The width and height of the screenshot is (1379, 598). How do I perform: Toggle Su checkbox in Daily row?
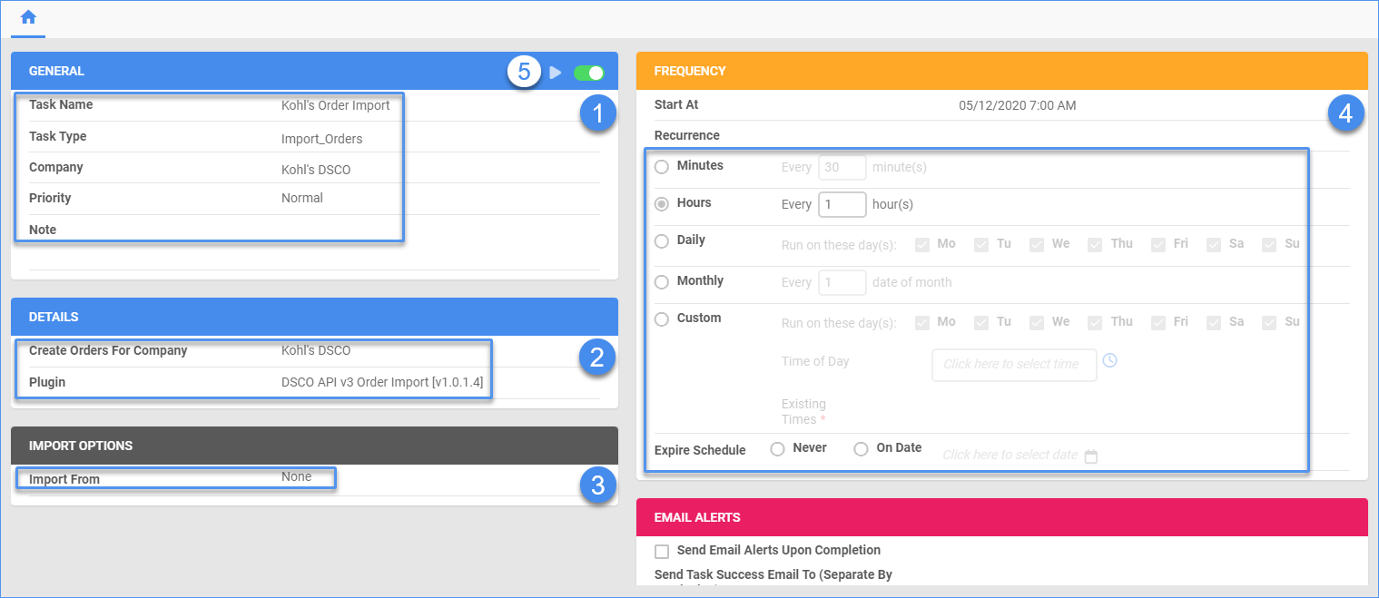pyautogui.click(x=1269, y=244)
